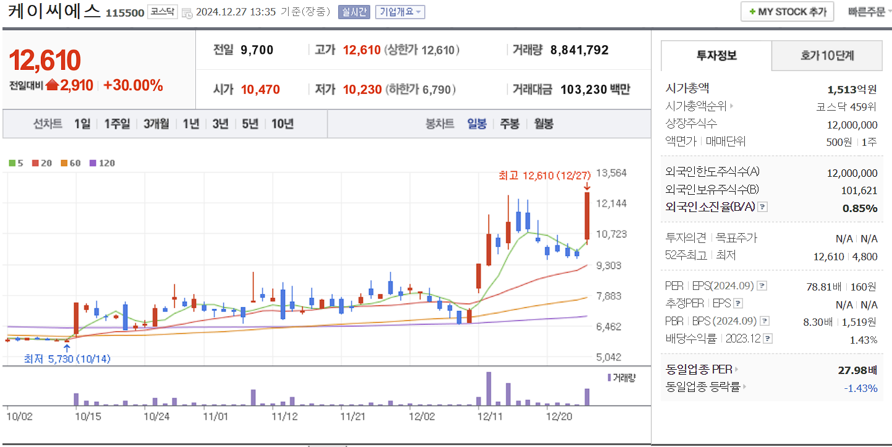Viewport: 892px width, 447px height.
Task: Open the PBR BPS(2024.09) help icon
Action: pos(764,321)
